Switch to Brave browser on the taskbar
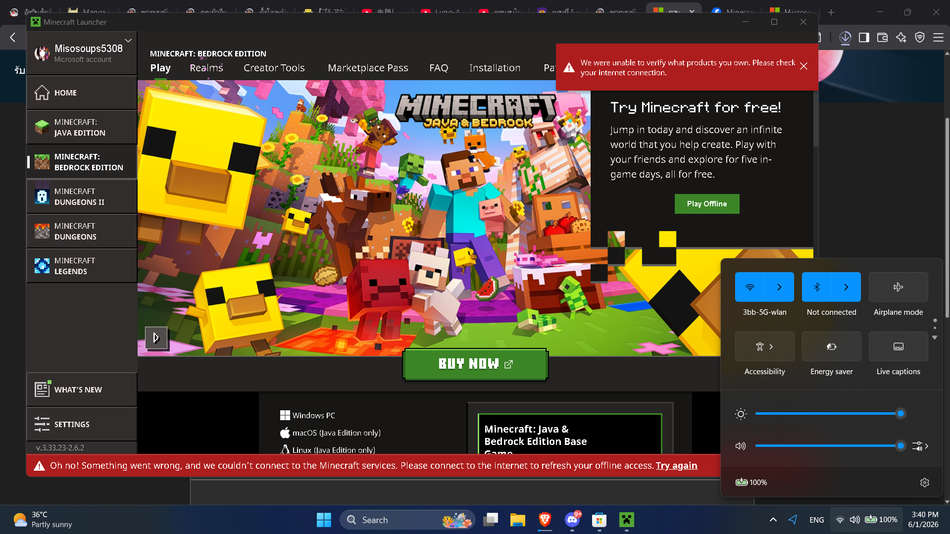The height and width of the screenshot is (534, 950). [545, 520]
